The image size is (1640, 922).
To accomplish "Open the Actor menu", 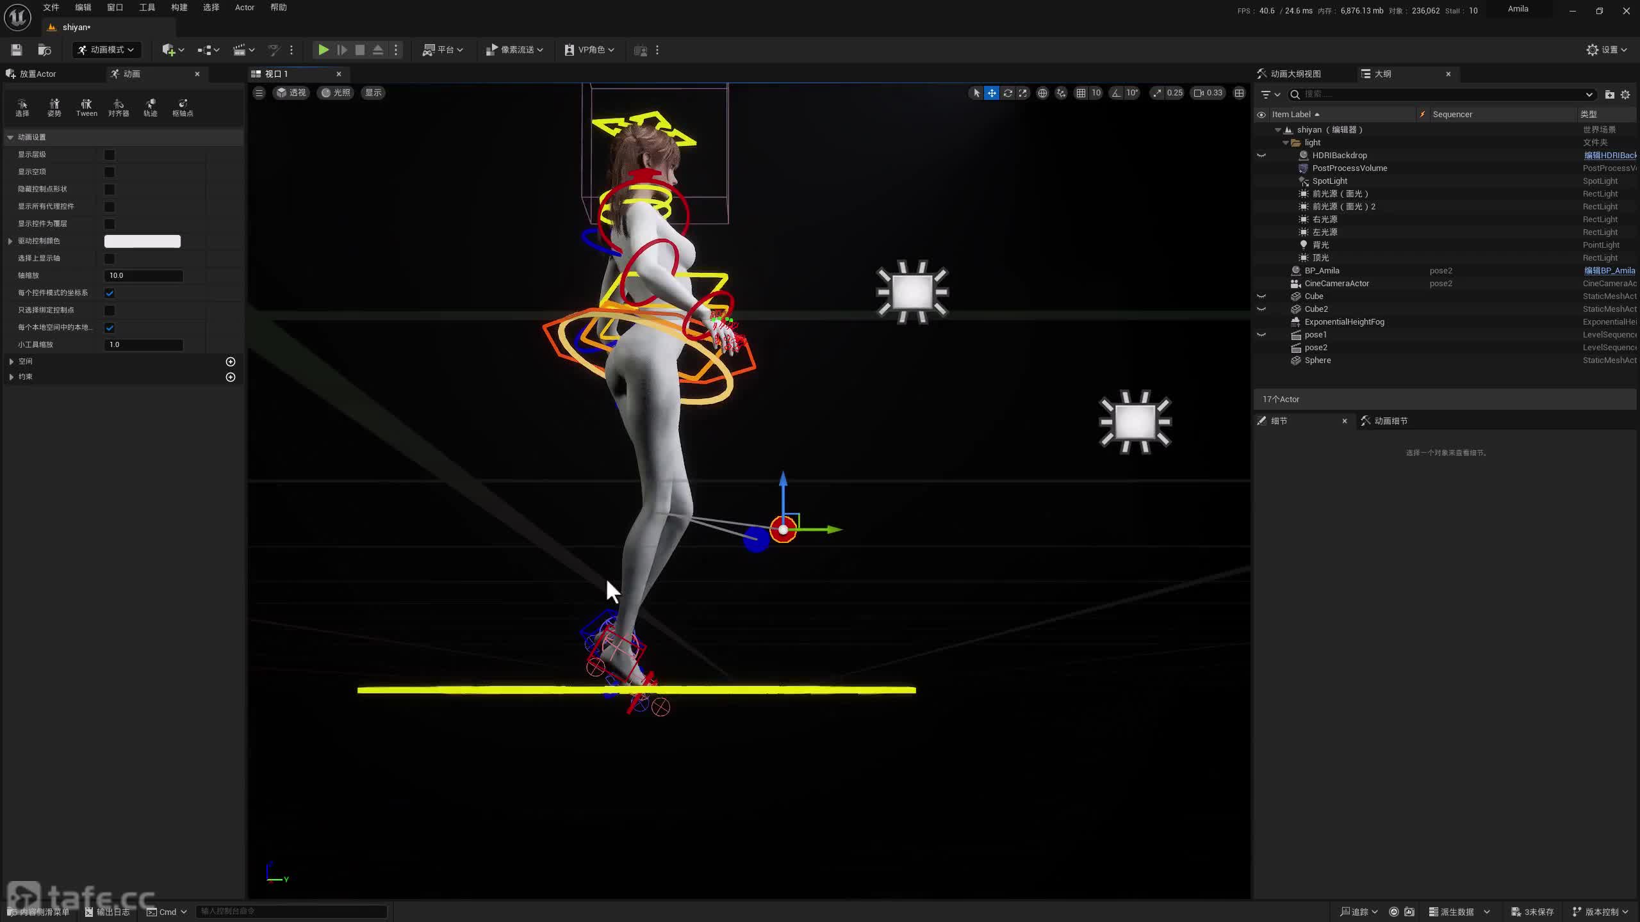I will tap(245, 8).
